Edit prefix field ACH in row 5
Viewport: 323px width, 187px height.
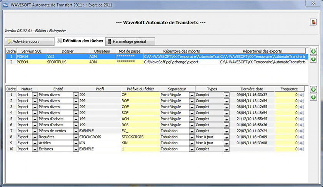(x=140, y=119)
